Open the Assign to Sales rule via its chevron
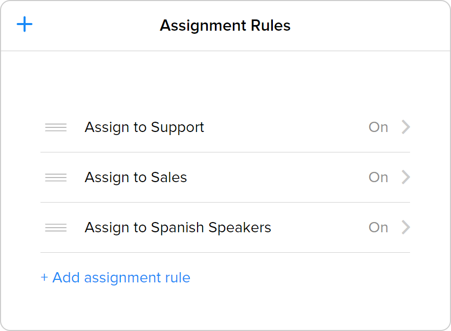Image resolution: width=451 pixels, height=331 pixels. 405,178
